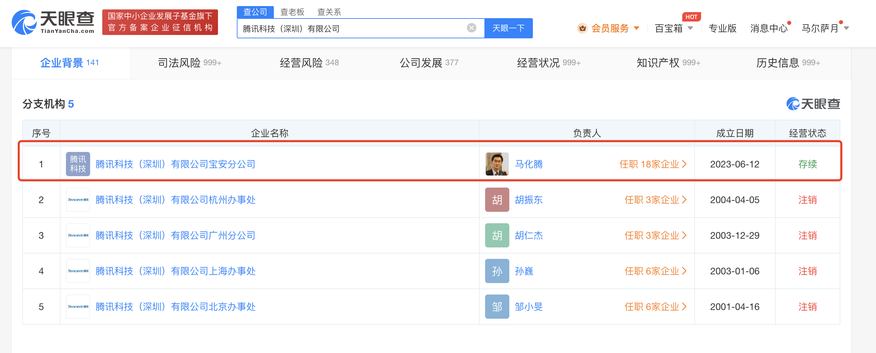This screenshot has height=353, width=876.
Task: Click Tencent logo beside 杭州办事处
Action: tap(78, 200)
